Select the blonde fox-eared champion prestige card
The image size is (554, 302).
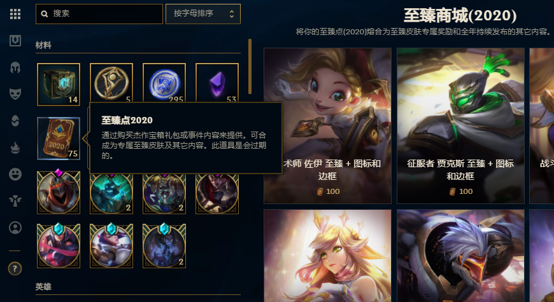click(x=327, y=256)
